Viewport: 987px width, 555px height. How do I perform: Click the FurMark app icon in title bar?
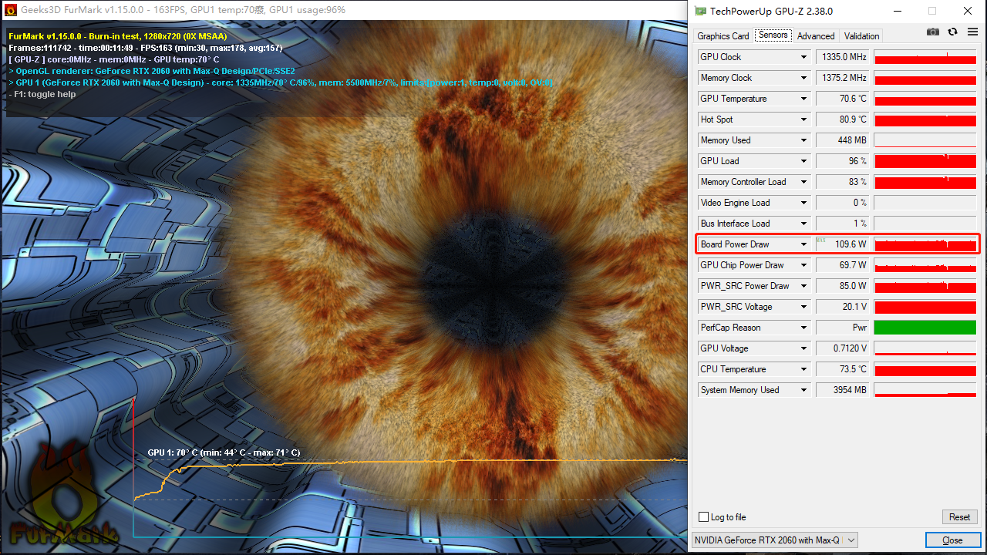[x=11, y=10]
